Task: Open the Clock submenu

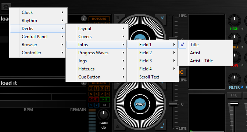Action: [38, 12]
